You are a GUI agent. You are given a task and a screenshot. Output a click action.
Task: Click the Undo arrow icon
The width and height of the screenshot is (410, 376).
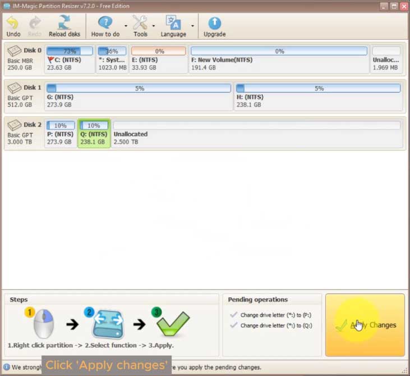pos(13,23)
